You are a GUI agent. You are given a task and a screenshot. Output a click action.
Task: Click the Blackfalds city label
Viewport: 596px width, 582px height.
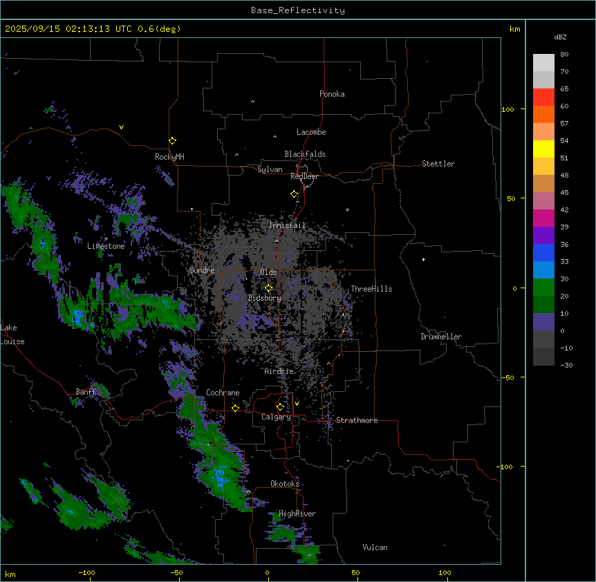tap(305, 154)
